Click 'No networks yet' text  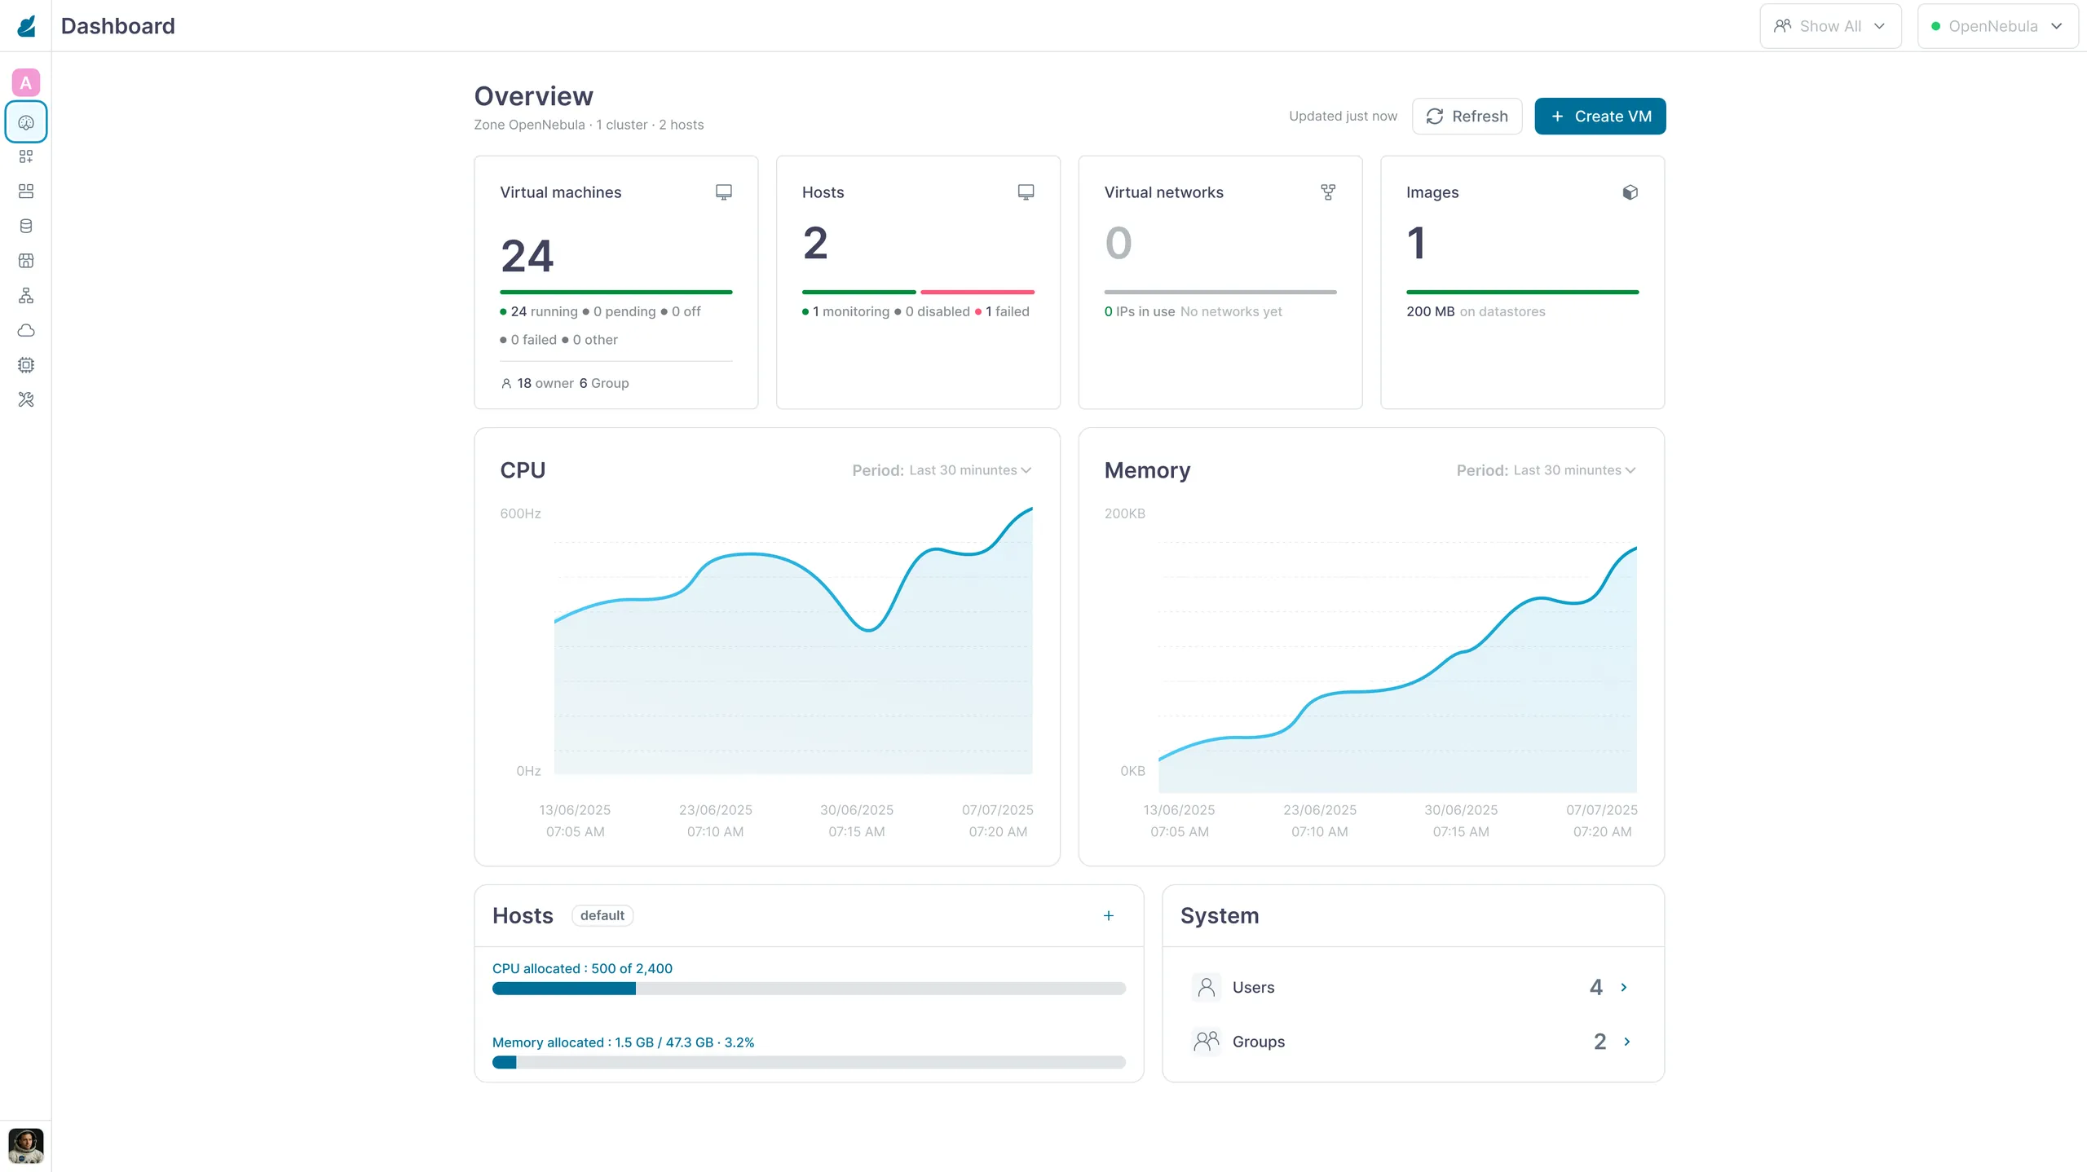tap(1231, 311)
